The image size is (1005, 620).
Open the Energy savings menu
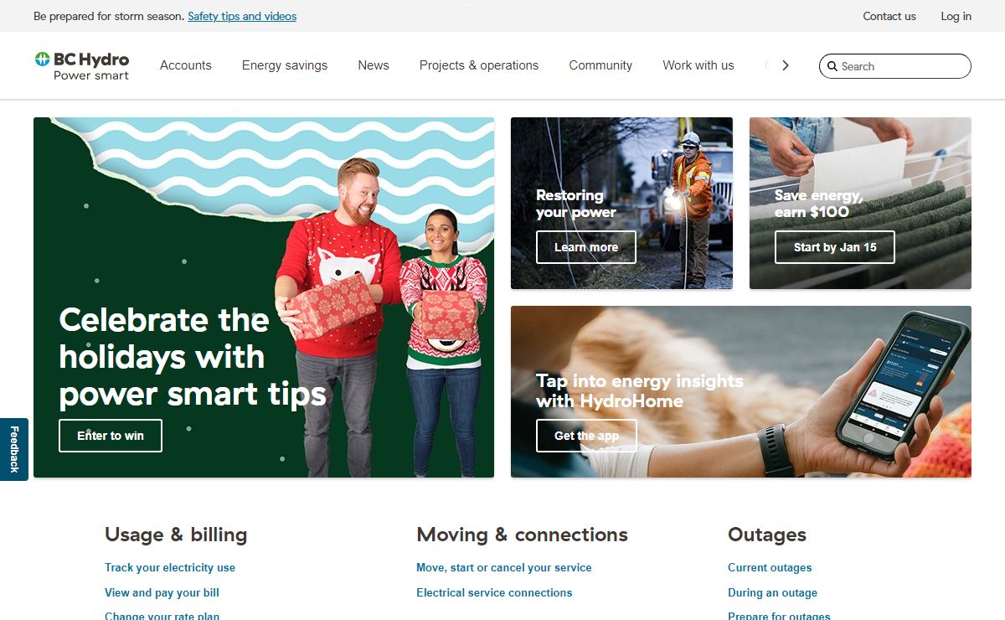(x=285, y=65)
